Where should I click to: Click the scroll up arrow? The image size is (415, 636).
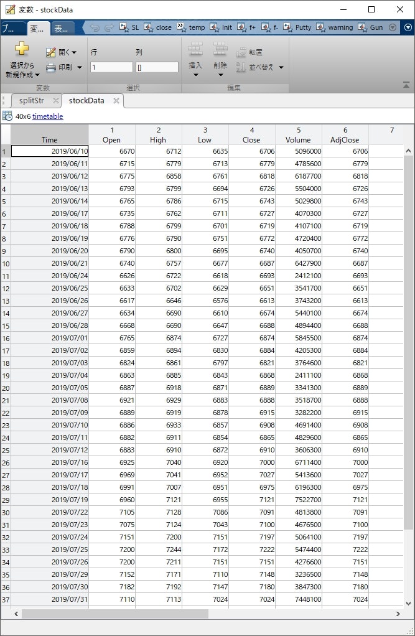click(x=409, y=151)
